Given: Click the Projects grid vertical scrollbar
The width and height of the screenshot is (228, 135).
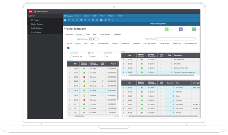Looking at the screenshot, I should [x=118, y=85].
